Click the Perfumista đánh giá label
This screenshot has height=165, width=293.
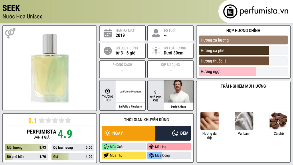(x=41, y=134)
